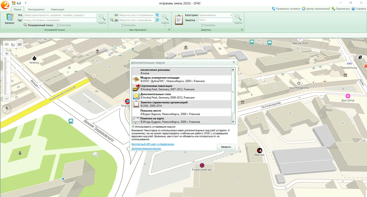
Task: Click Очистить in the Заметки group
Action: click(207, 25)
